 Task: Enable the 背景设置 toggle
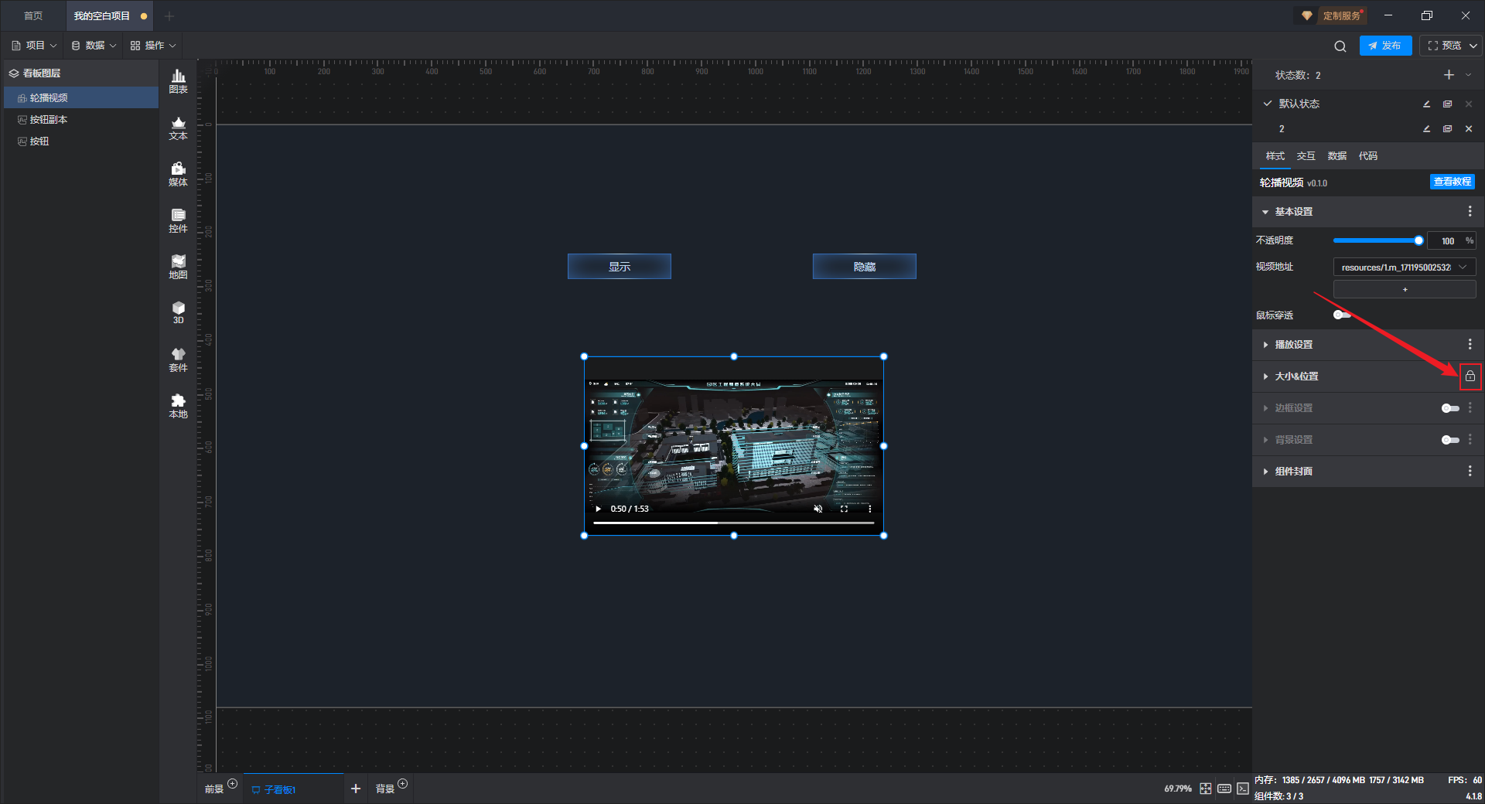tap(1450, 440)
